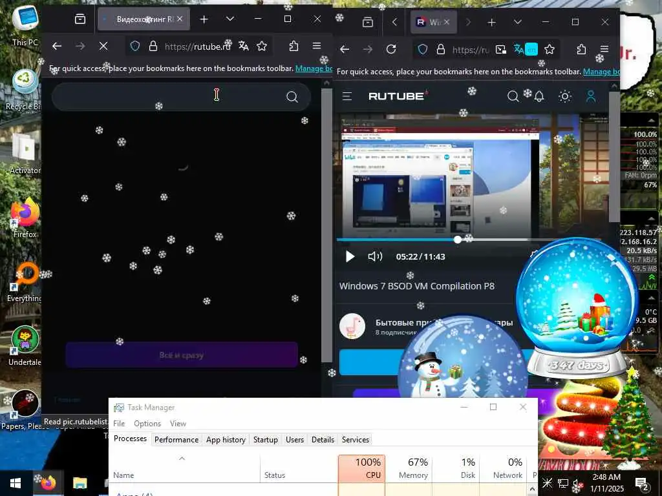Select Undertale desktop shortcut
The width and height of the screenshot is (662, 496).
pyautogui.click(x=25, y=346)
